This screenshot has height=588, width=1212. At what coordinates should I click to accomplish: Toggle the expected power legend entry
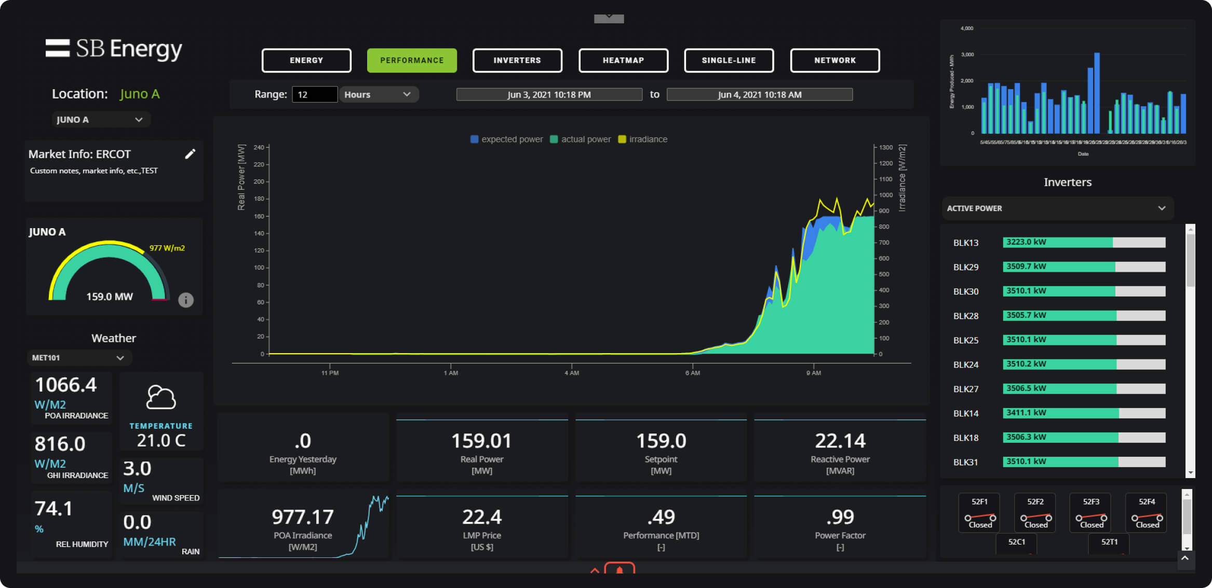coord(506,139)
